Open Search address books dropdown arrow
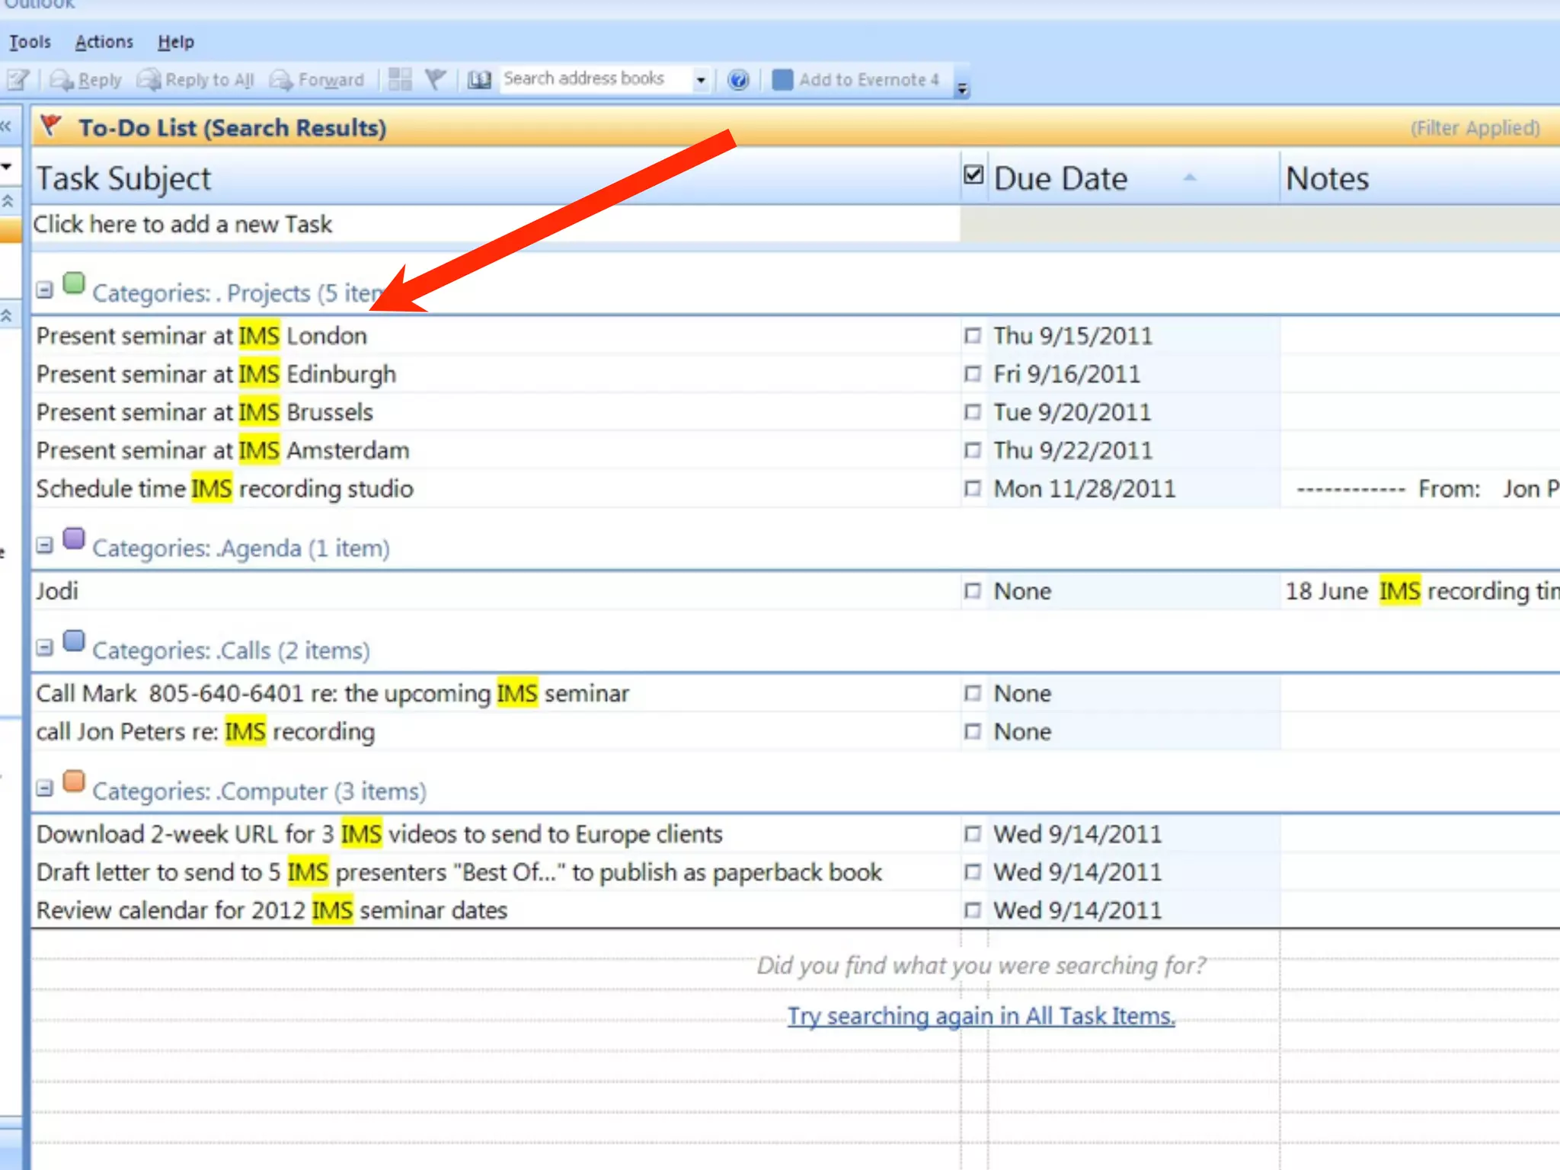 701,80
